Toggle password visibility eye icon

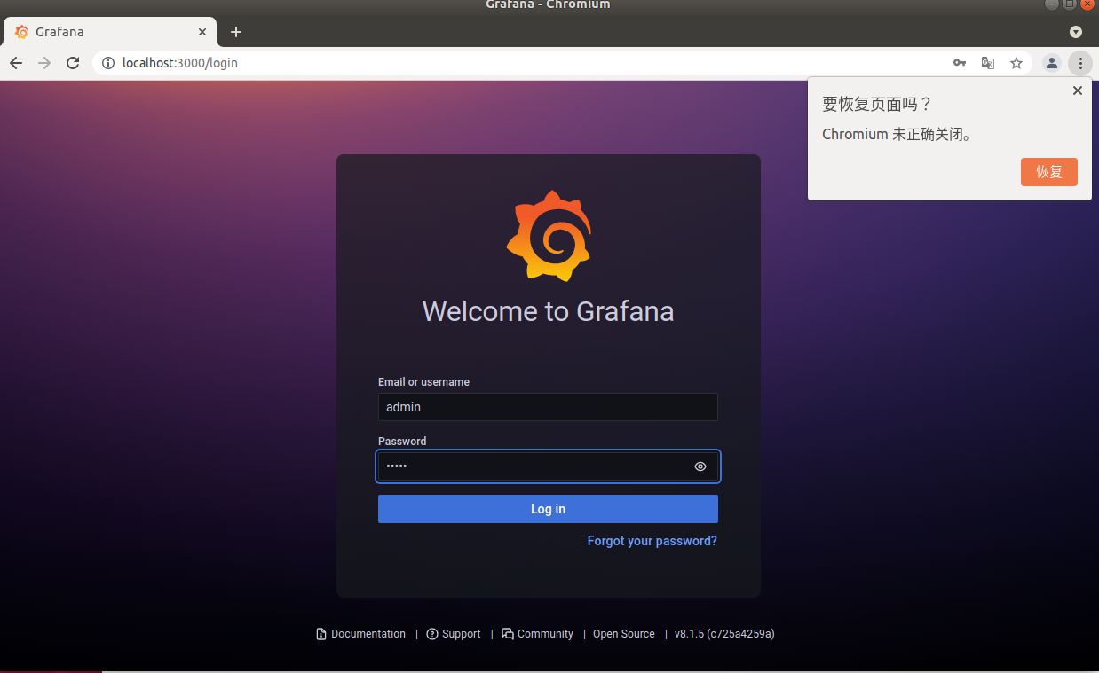coord(700,466)
